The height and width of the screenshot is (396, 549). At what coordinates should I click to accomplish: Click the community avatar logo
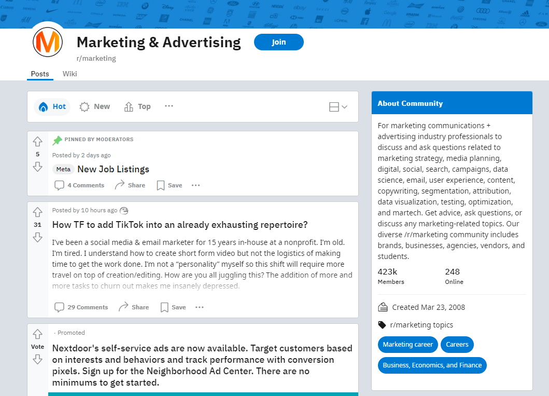coord(47,42)
